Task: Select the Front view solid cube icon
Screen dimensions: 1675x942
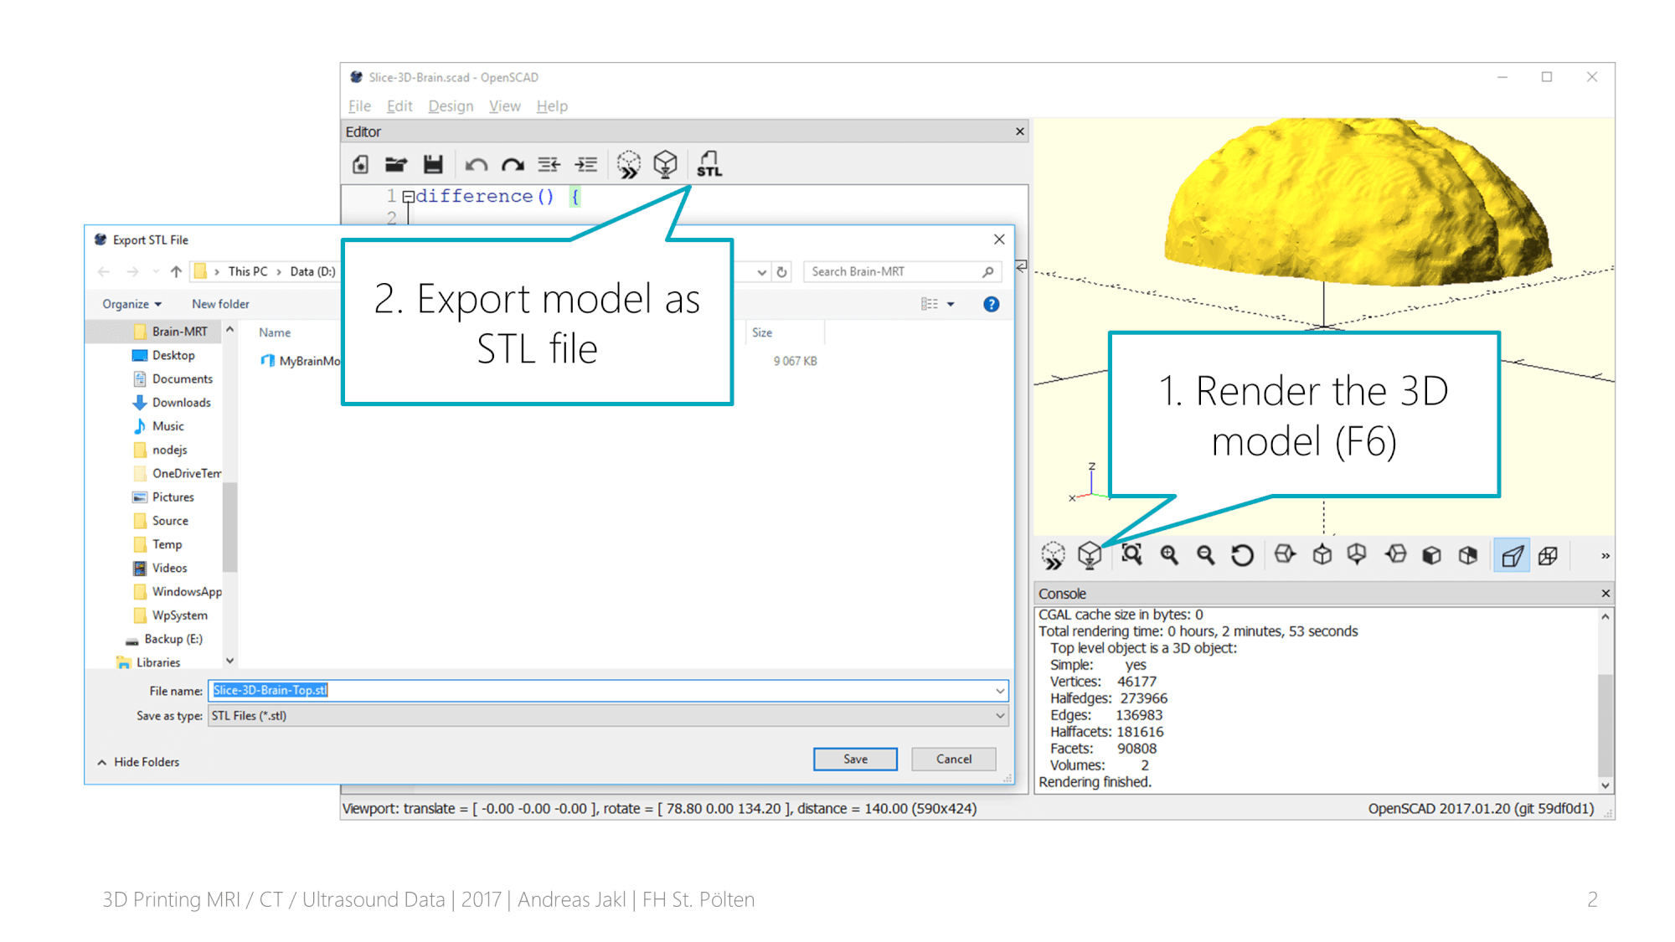Action: [x=1432, y=555]
